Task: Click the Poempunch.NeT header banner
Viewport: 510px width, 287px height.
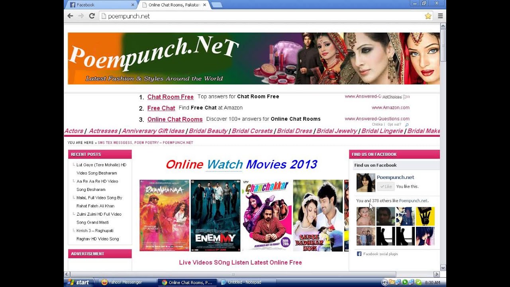Action: pos(254,58)
